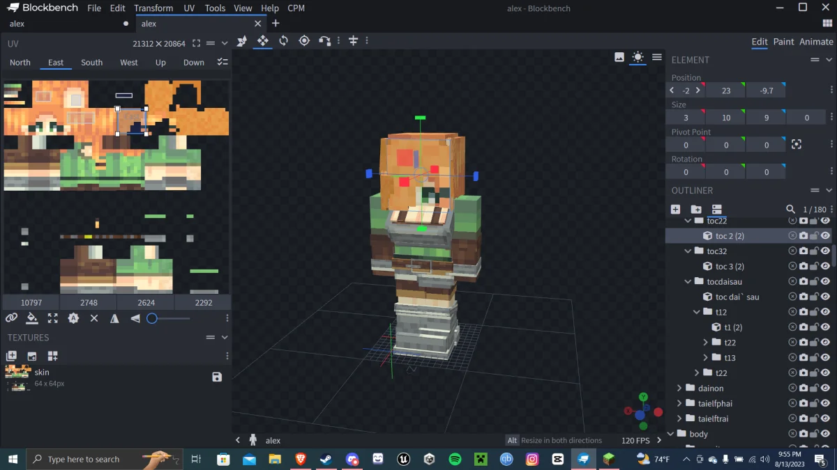Click the Size Y field showing 10
837x470 pixels.
coord(726,118)
